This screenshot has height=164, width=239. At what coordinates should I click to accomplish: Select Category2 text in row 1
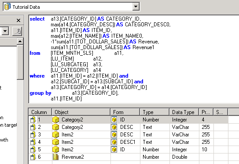coord(72,120)
